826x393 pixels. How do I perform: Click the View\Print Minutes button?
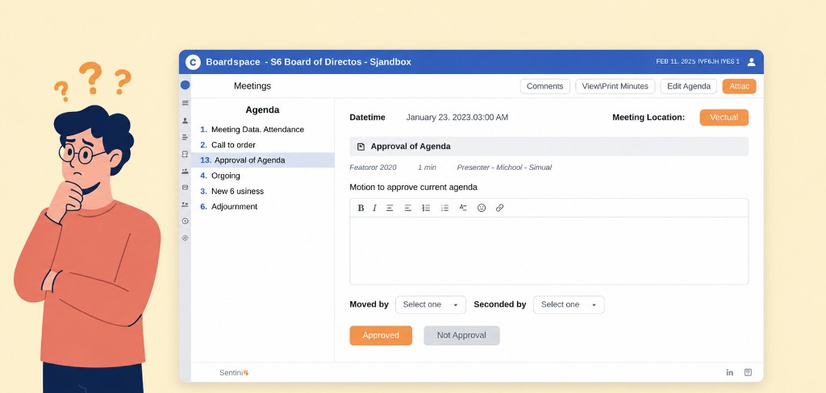615,86
